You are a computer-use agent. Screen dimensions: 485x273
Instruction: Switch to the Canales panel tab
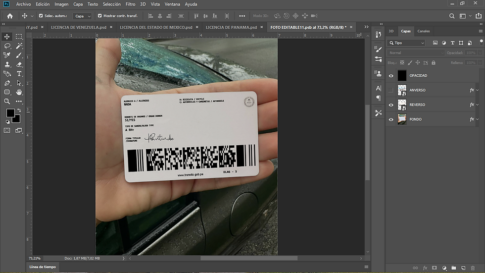coord(424,31)
